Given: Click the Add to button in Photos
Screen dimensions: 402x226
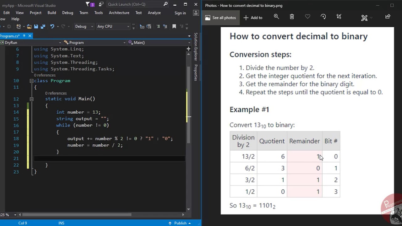Looking at the screenshot, I should [253, 18].
